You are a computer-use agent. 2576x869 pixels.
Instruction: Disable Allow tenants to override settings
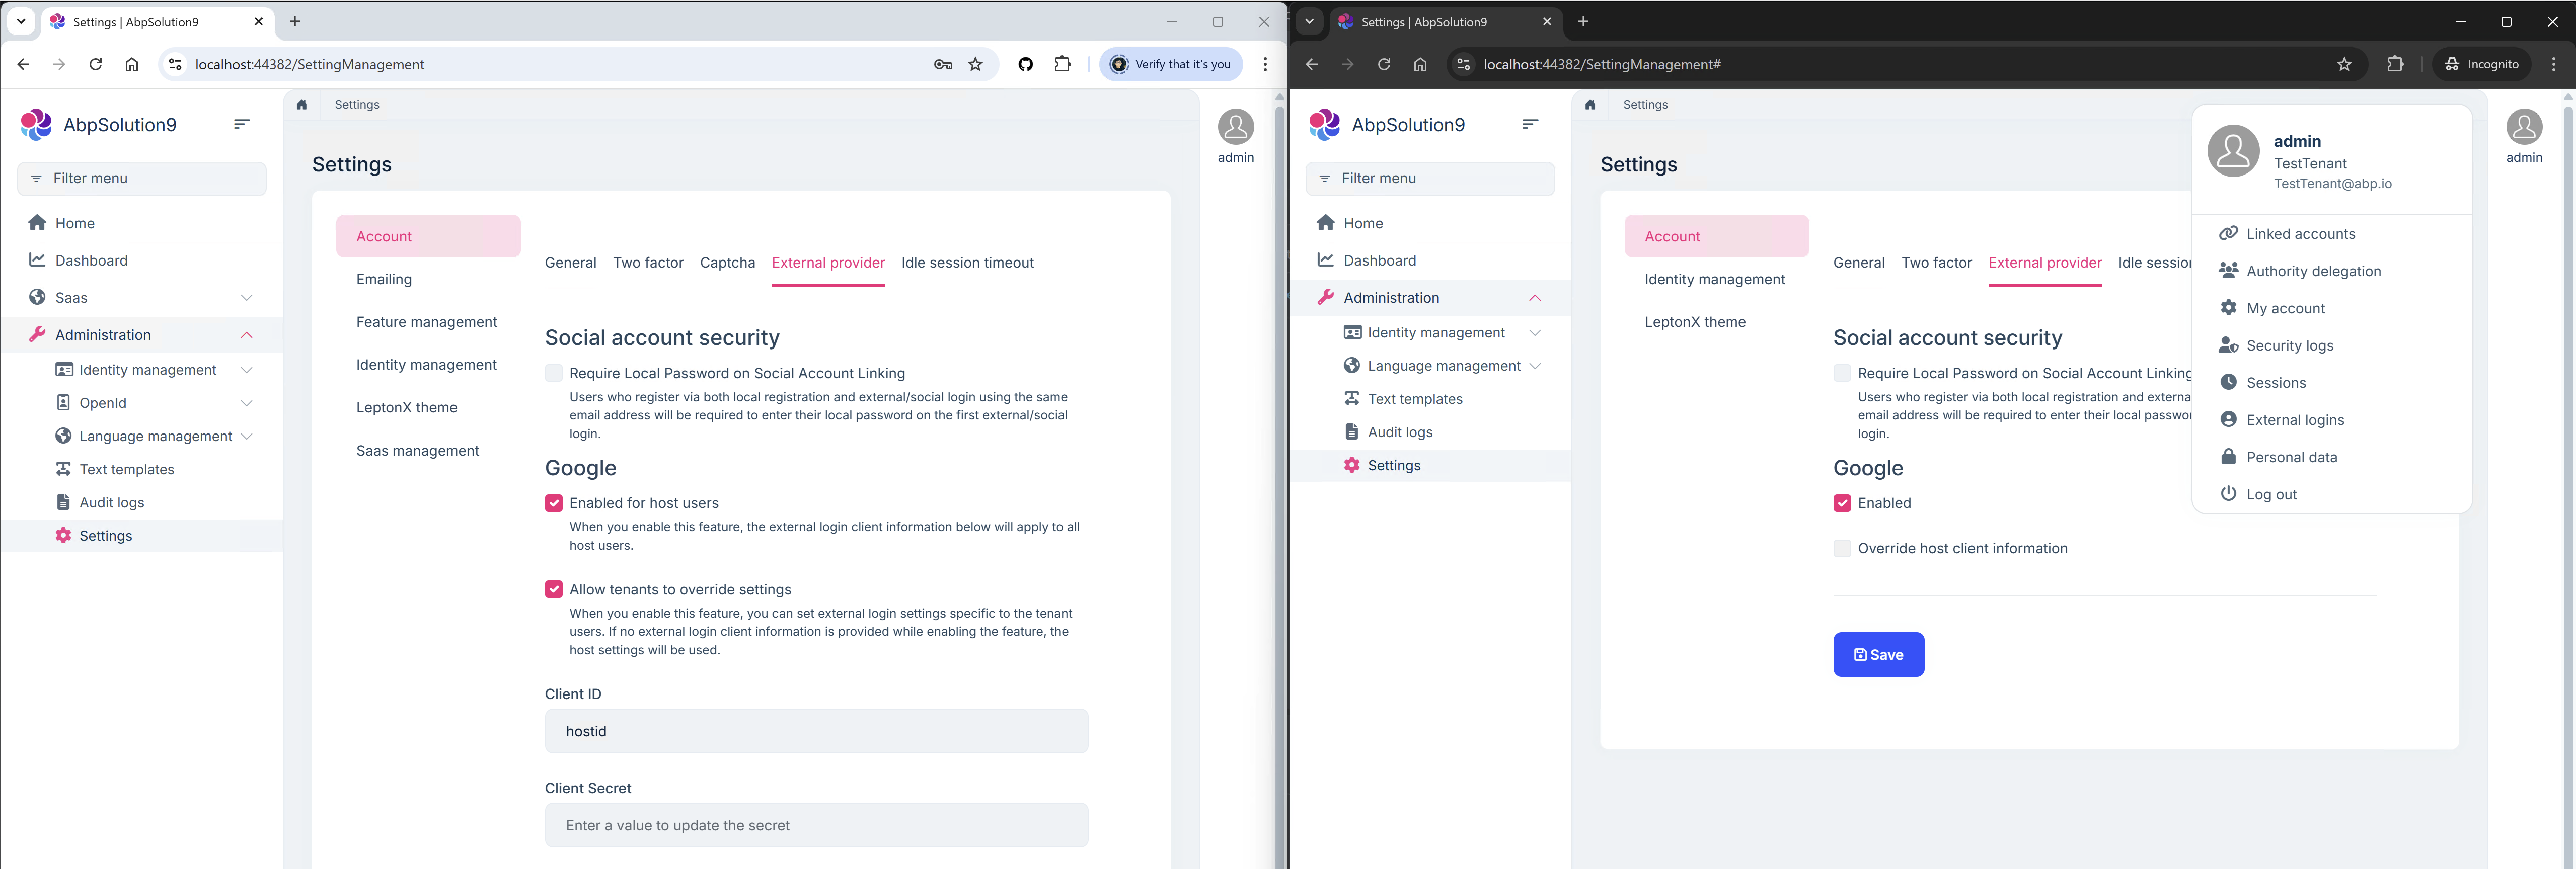(554, 589)
